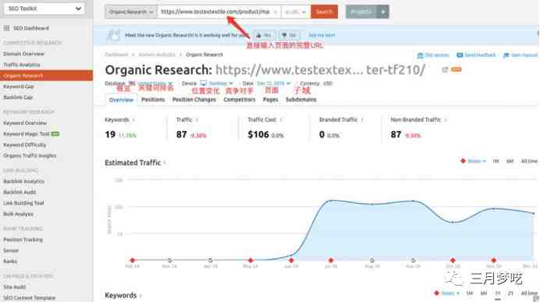Image resolution: width=540 pixels, height=302 pixels.
Task: Open the Device Desktop dropdown
Action: pyautogui.click(x=217, y=83)
